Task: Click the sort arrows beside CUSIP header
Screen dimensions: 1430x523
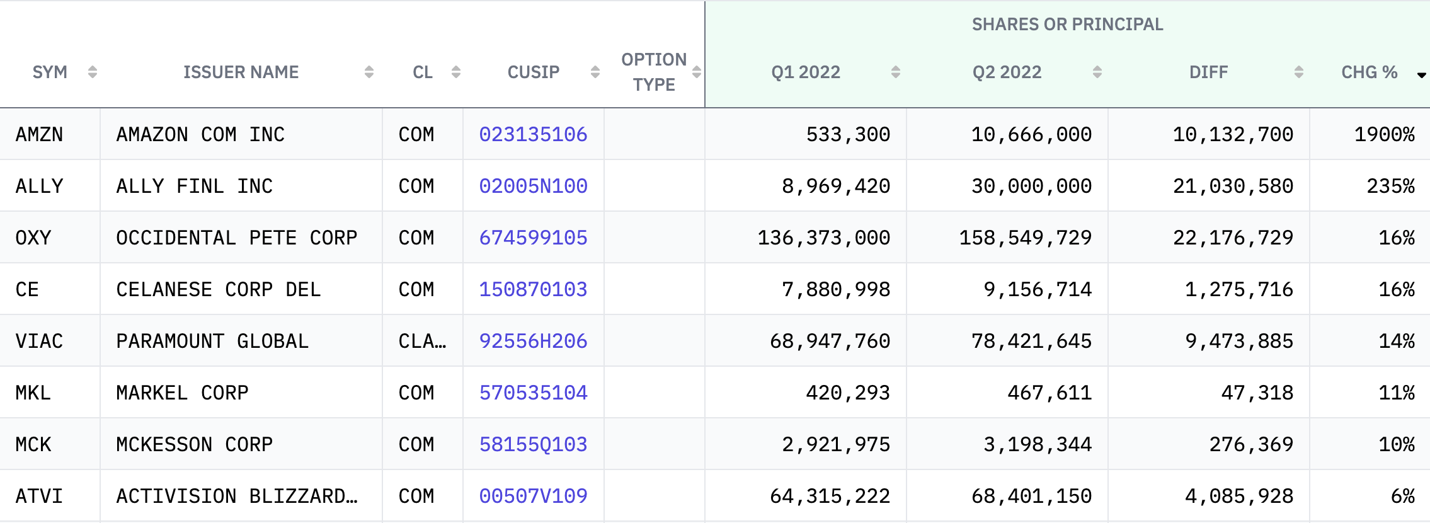Action: click(595, 72)
